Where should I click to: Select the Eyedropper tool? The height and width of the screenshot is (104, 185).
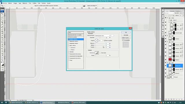click(2, 56)
